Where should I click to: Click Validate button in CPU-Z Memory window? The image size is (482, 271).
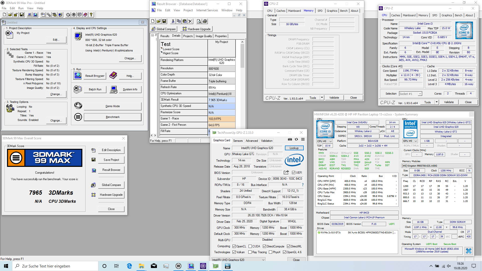(x=334, y=98)
